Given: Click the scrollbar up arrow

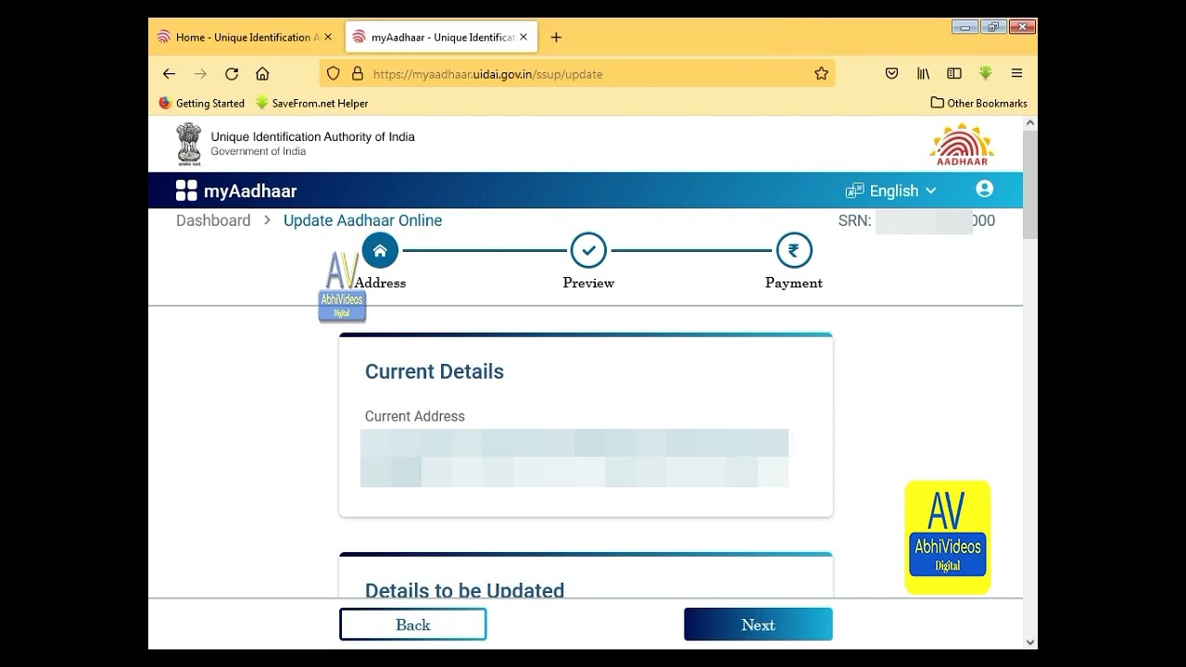Looking at the screenshot, I should coord(1030,123).
